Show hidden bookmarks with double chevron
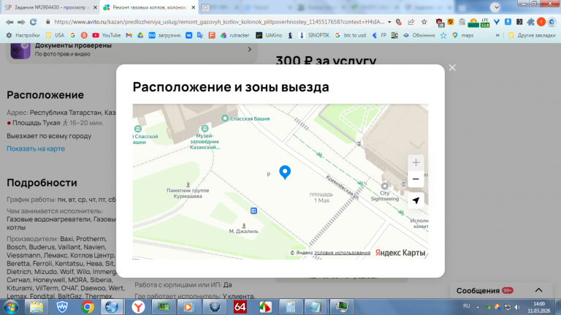Image resolution: width=561 pixels, height=315 pixels. point(497,35)
